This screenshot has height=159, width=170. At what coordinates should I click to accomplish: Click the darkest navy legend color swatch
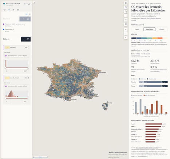134,38
